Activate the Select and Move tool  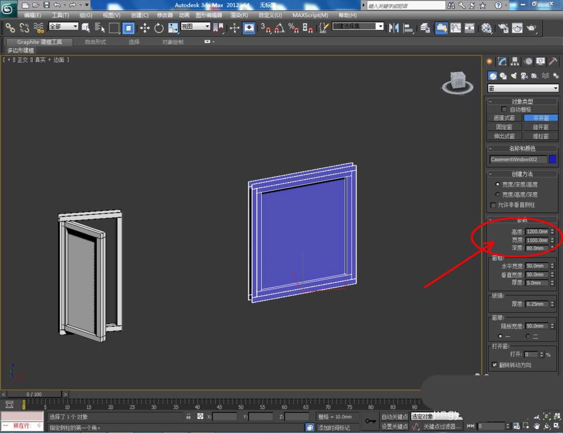click(145, 28)
